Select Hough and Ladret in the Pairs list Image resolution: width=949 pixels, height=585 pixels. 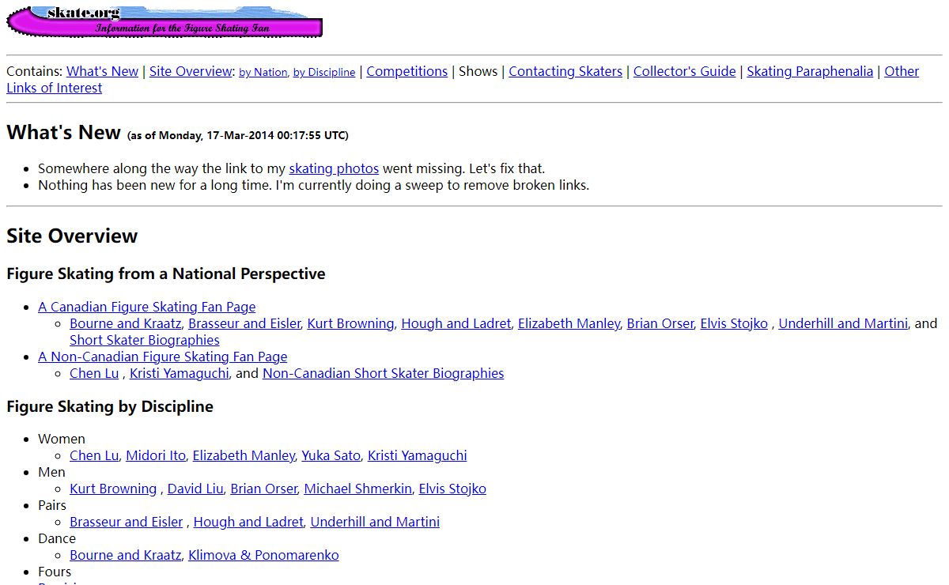pos(248,522)
